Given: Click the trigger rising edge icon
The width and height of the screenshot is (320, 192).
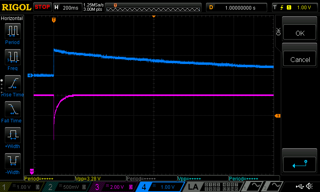Looking at the screenshot, I should 282,8.
